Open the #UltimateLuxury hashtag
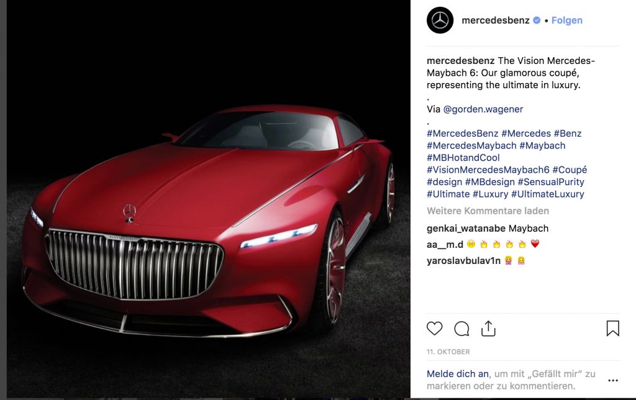The image size is (636, 400). tap(548, 194)
